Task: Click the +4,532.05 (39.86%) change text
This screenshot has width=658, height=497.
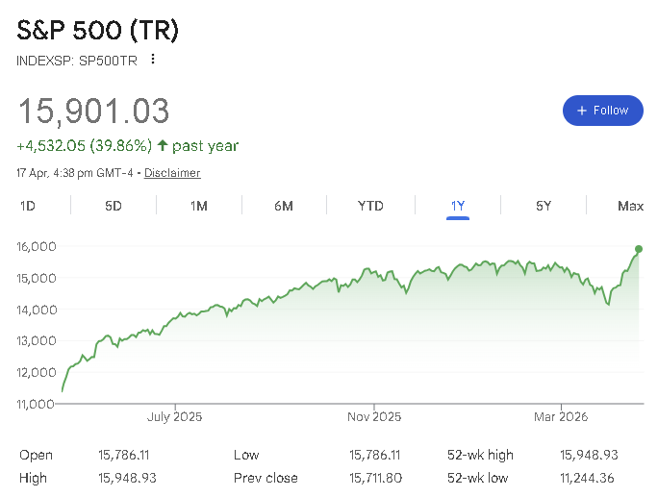Action: 85,146
